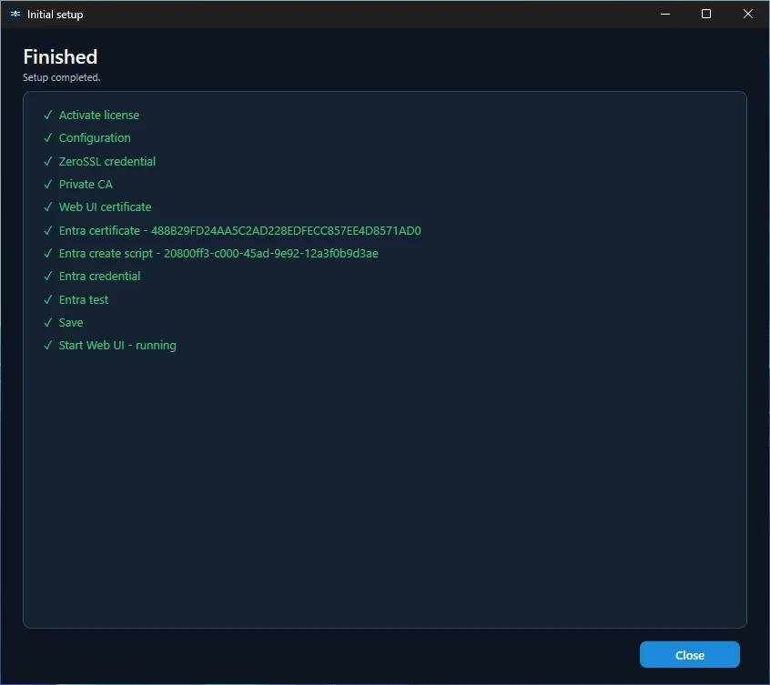Screen dimensions: 770x685
Task: Click the checkmark next to Entra credential
Action: tap(47, 277)
